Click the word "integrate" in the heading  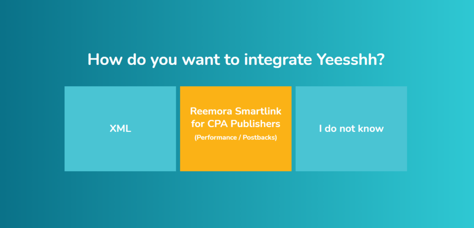(x=278, y=60)
